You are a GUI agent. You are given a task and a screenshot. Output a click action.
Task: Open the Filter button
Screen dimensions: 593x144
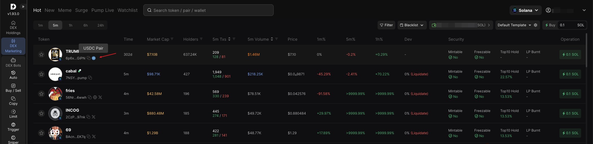point(386,25)
